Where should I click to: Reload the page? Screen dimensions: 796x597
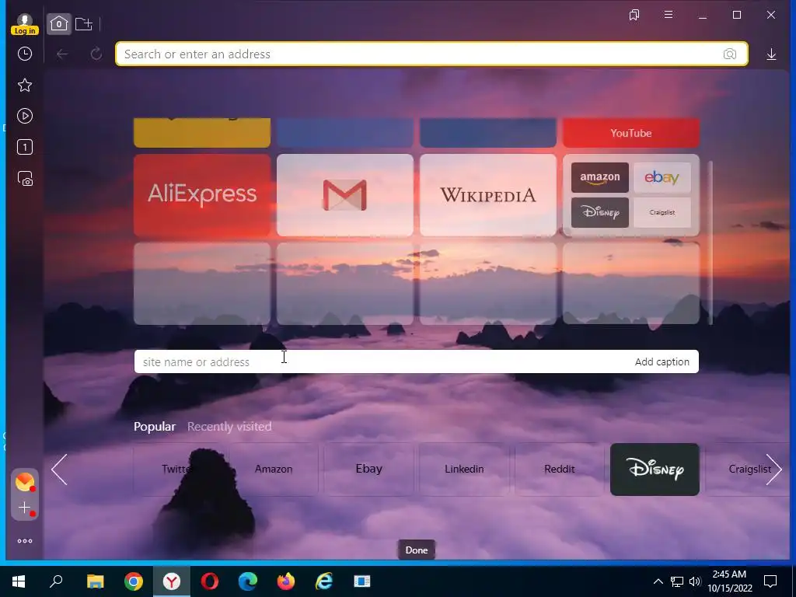click(x=96, y=54)
